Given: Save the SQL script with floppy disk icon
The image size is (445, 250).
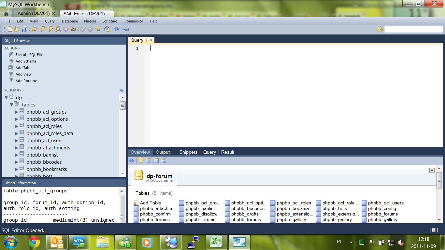Looking at the screenshot, I should click(x=24, y=29).
